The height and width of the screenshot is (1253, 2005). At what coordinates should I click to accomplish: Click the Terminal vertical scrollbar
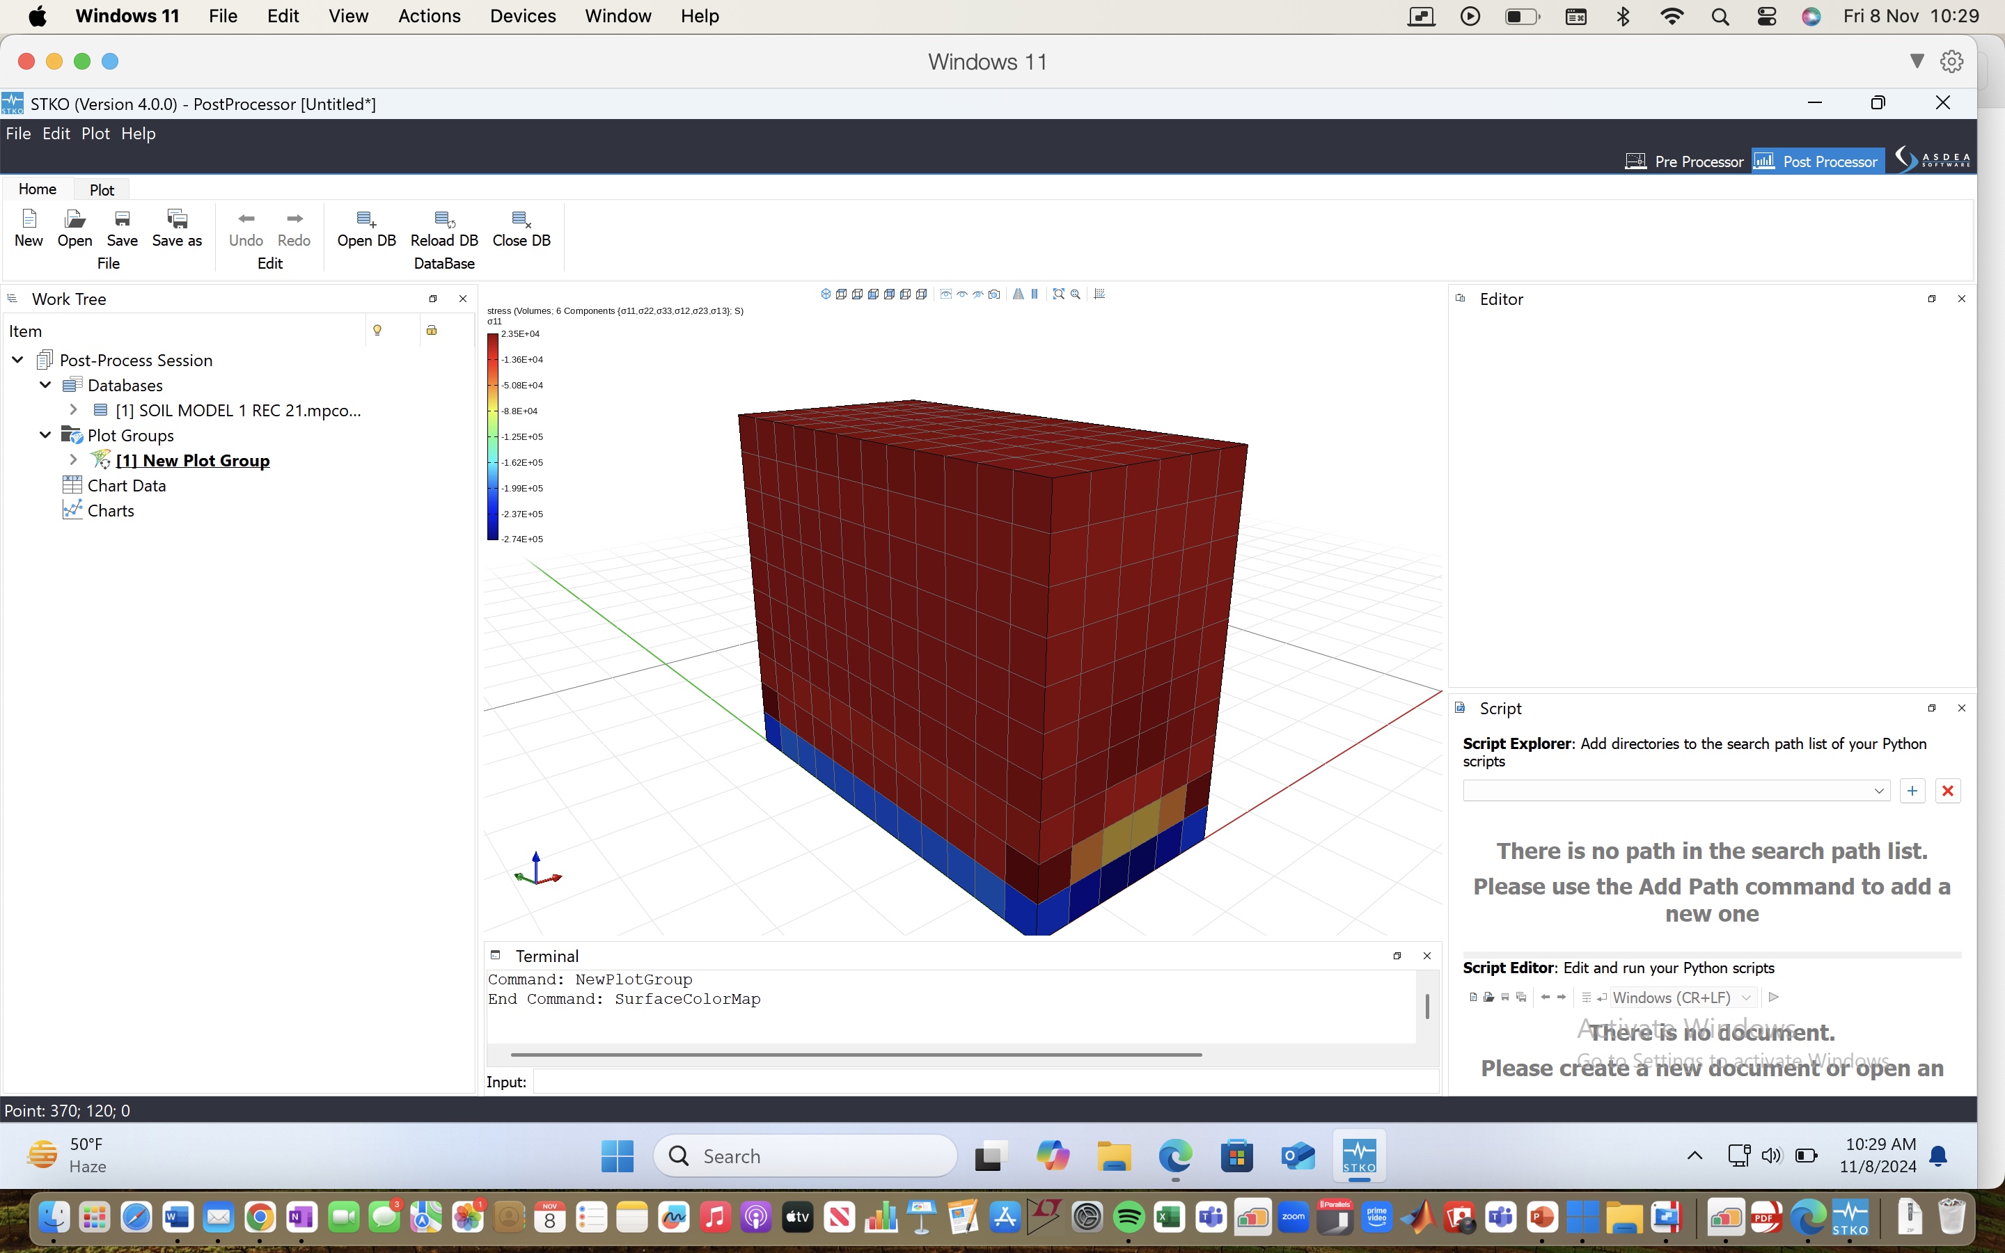coord(1426,1007)
